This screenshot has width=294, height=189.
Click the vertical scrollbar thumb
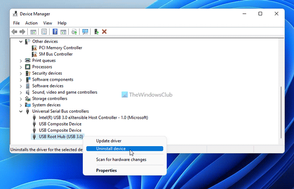tap(281, 112)
